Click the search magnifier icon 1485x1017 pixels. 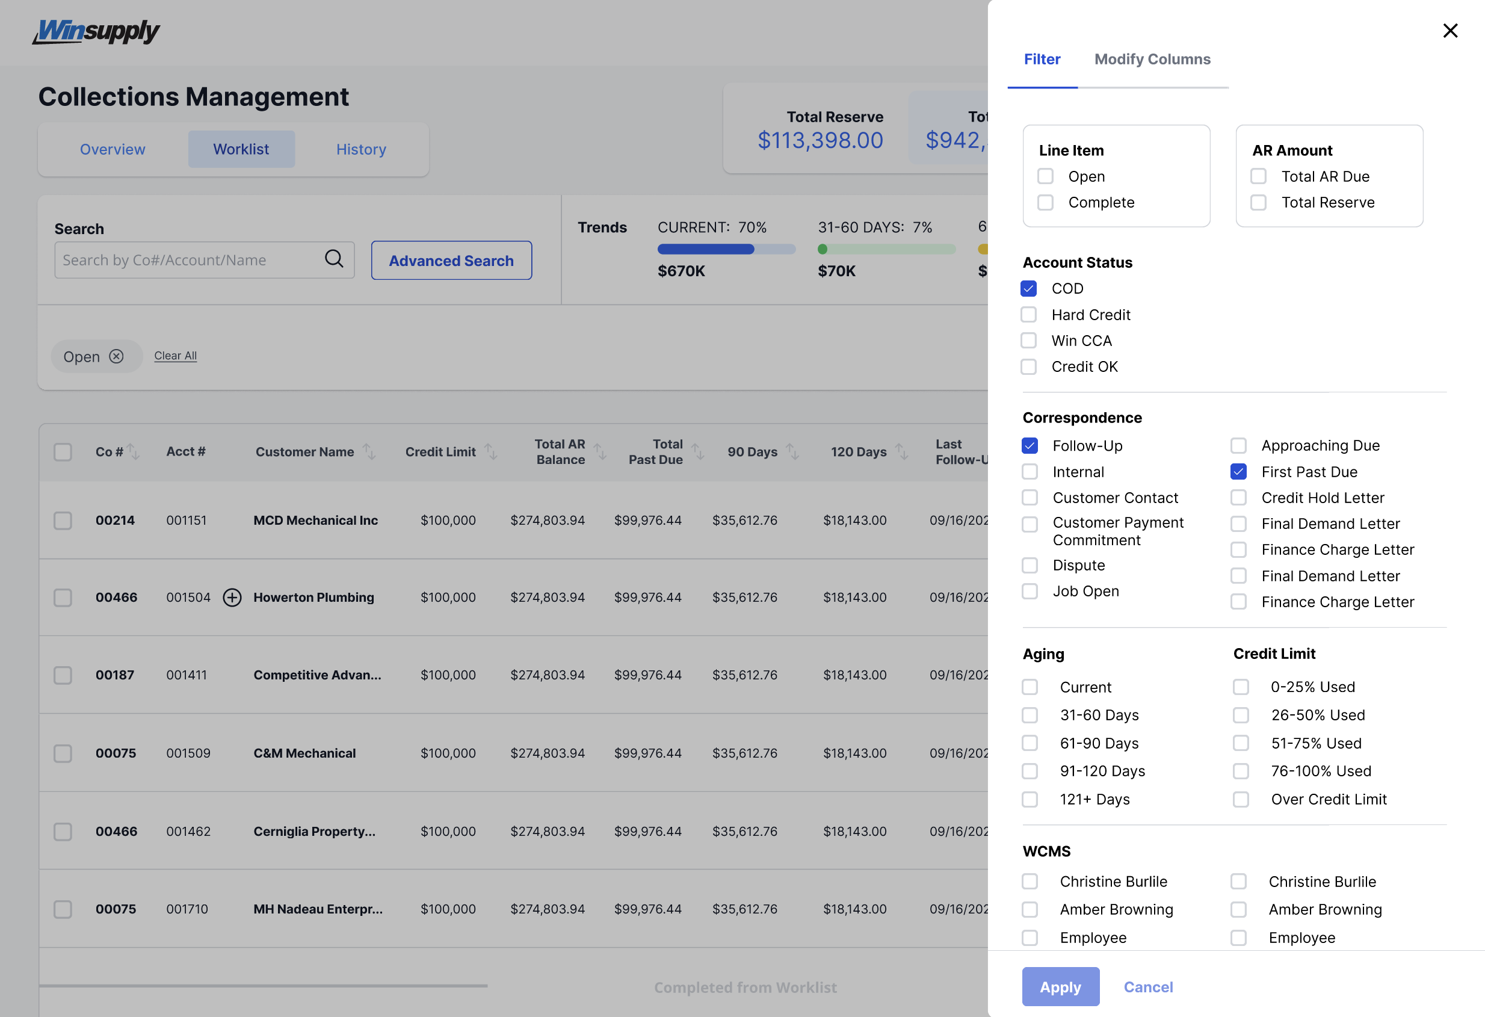[333, 259]
